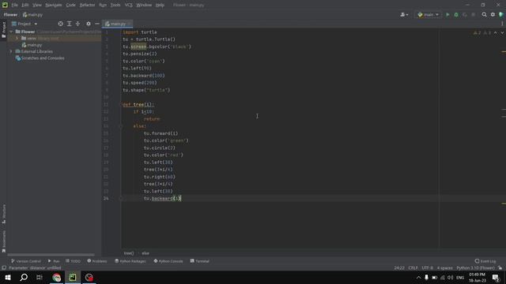Open the Terminal tool window
The width and height of the screenshot is (506, 284).
pos(200,261)
